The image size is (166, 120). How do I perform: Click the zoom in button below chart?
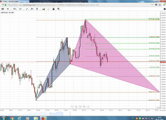84,107
